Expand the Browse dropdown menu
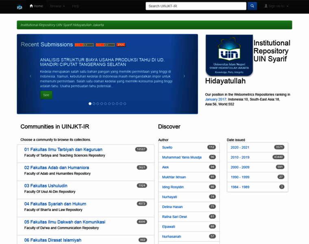The width and height of the screenshot is (309, 244). click(57, 6)
